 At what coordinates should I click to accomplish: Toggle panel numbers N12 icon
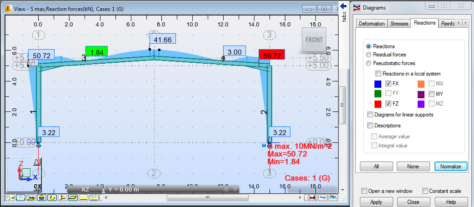click(x=31, y=197)
